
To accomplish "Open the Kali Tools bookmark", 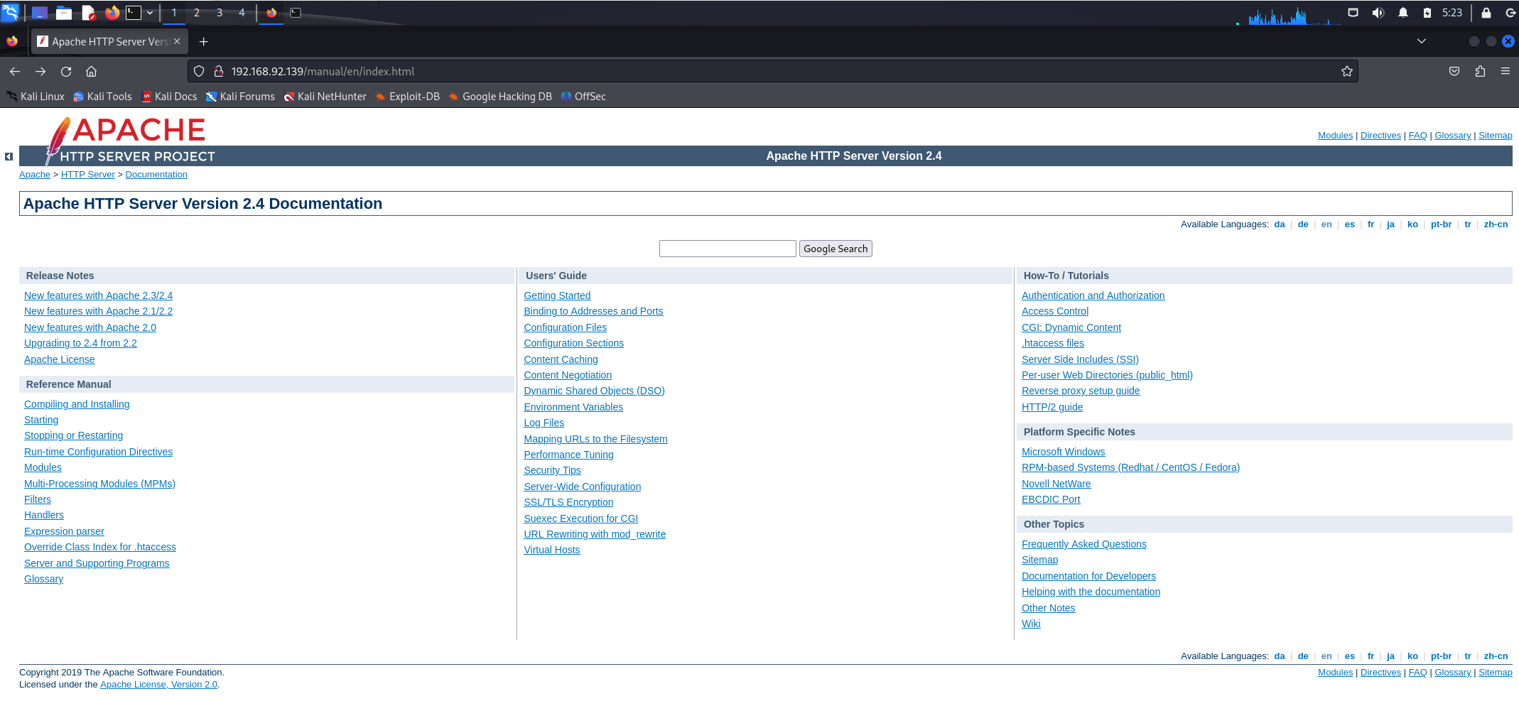I will [x=102, y=97].
